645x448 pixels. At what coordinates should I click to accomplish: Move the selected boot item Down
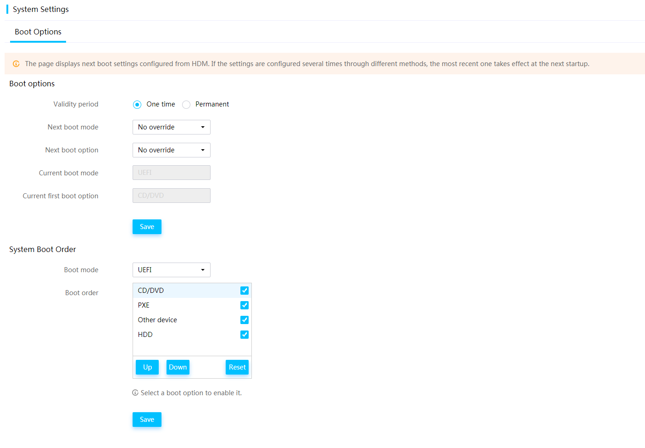[x=178, y=367]
